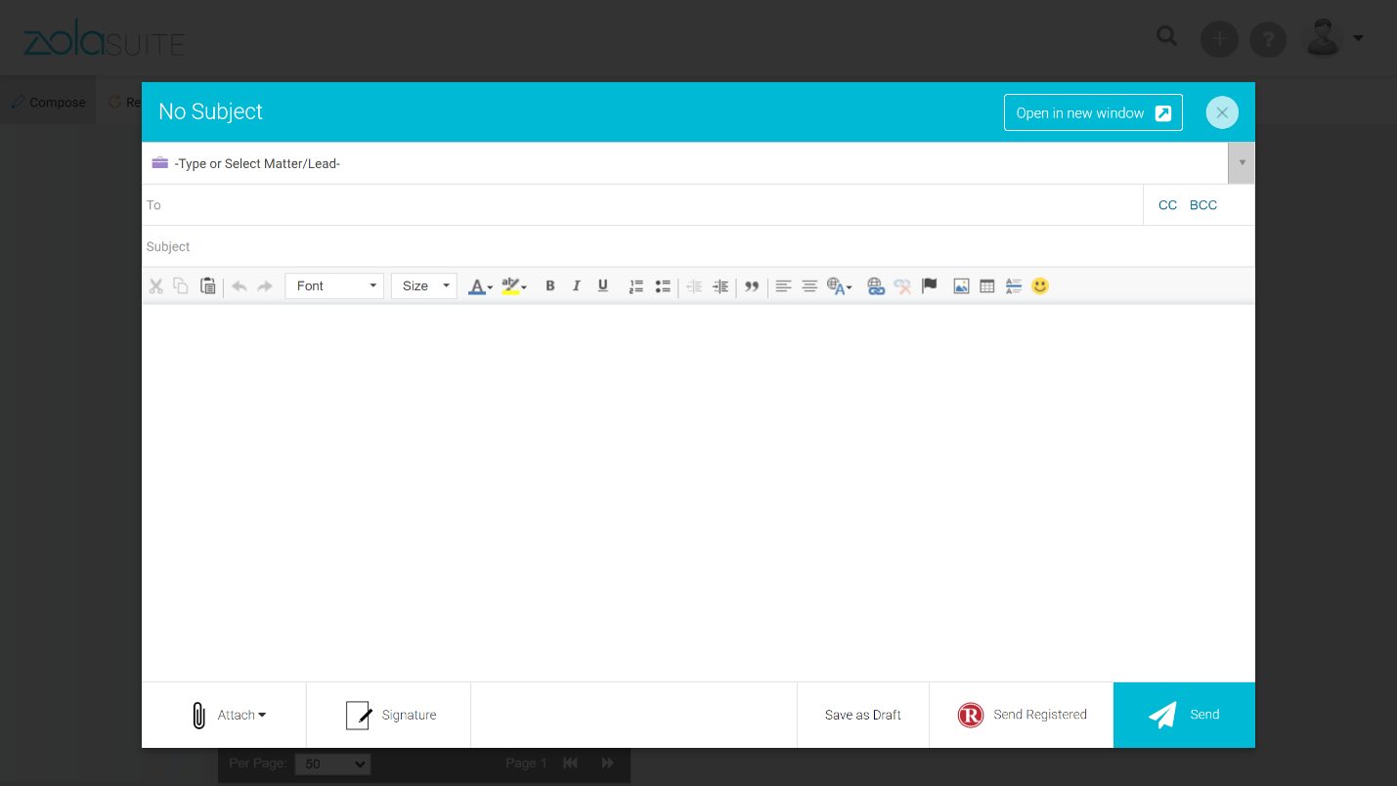Click into the Subject field

point(698,246)
